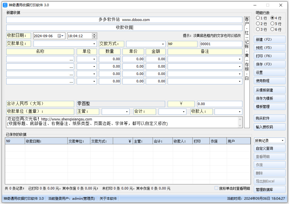This screenshot has width=289, height=204.
Task: Click the 打印（F6） button
Action: click(x=269, y=56)
